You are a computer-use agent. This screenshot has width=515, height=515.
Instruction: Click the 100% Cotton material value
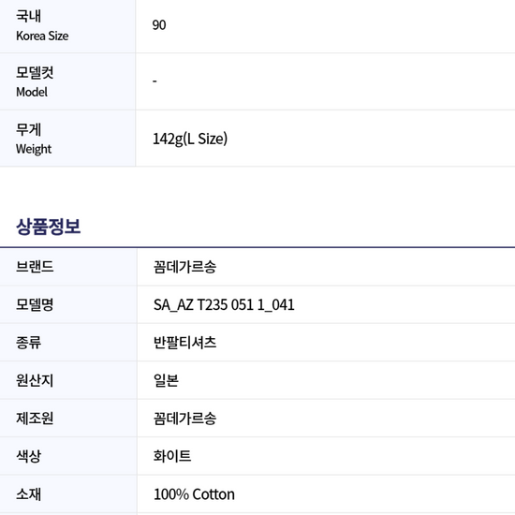pyautogui.click(x=194, y=494)
